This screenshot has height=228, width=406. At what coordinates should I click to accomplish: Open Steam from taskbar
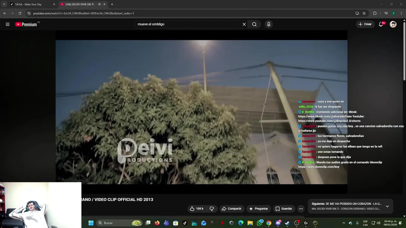pyautogui.click(x=287, y=223)
